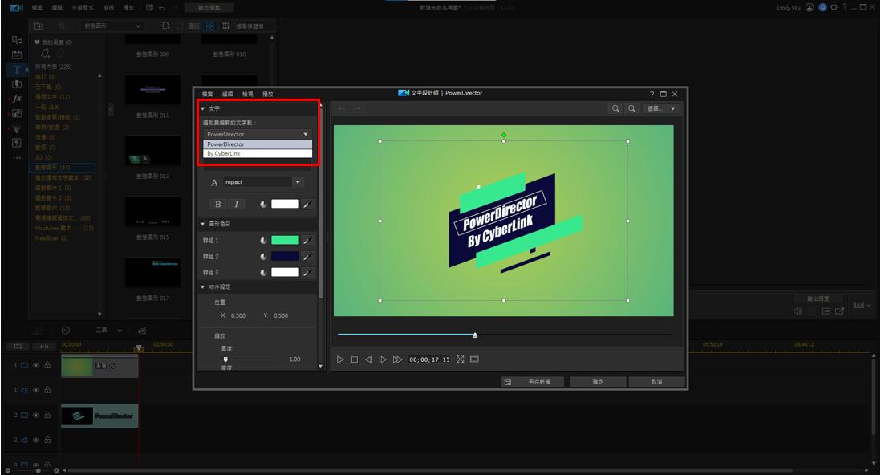Viewport: 881px width, 475px height.
Task: Click the 動態圖形 011 thumbnail
Action: (152, 90)
